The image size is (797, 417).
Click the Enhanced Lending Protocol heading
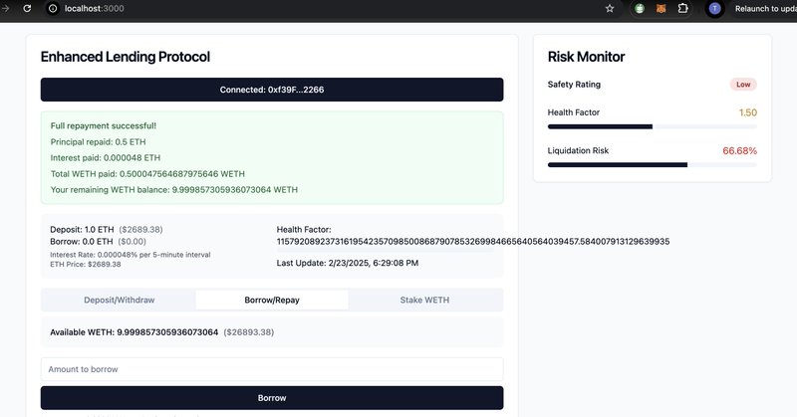(126, 57)
